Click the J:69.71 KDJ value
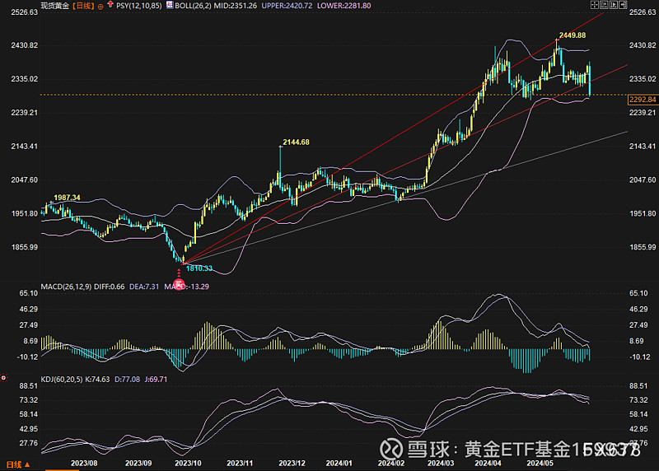 coord(156,380)
